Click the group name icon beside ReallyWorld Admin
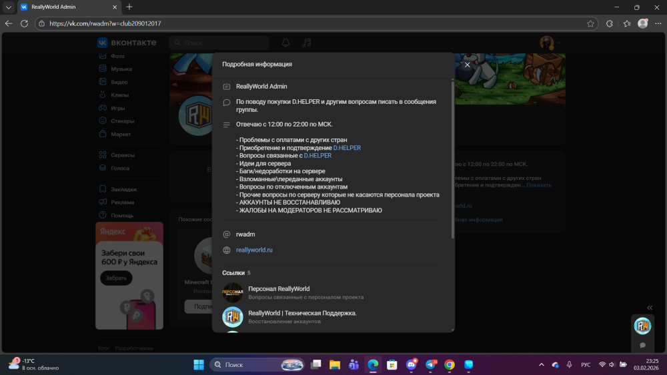This screenshot has height=375, width=667. pos(227,87)
